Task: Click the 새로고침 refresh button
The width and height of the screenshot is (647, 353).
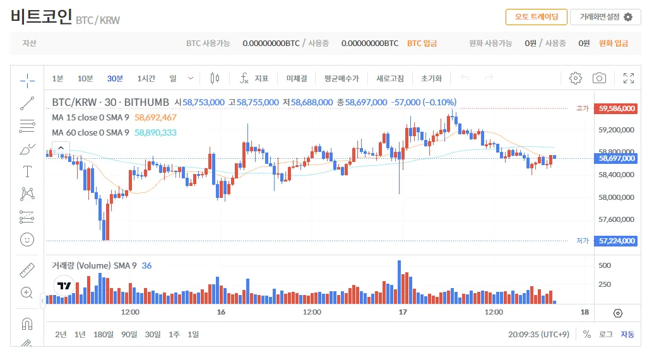Action: 390,78
